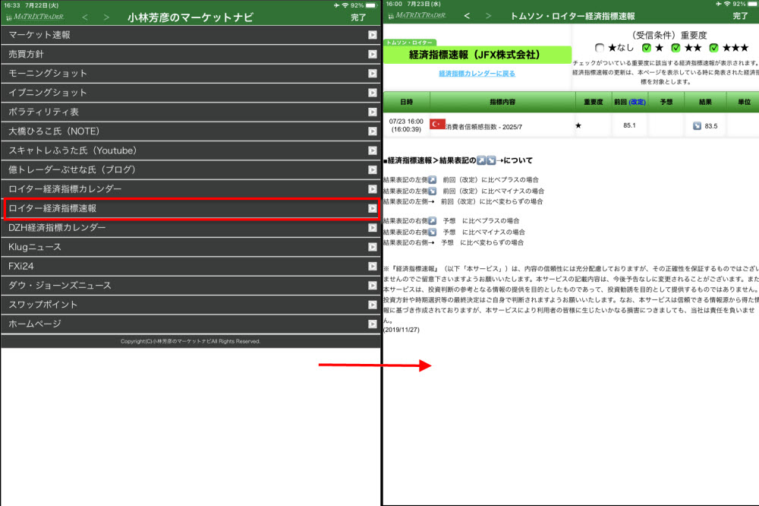
Task: Follow the 経済指標カレンダーに戻る link
Action: (x=477, y=74)
